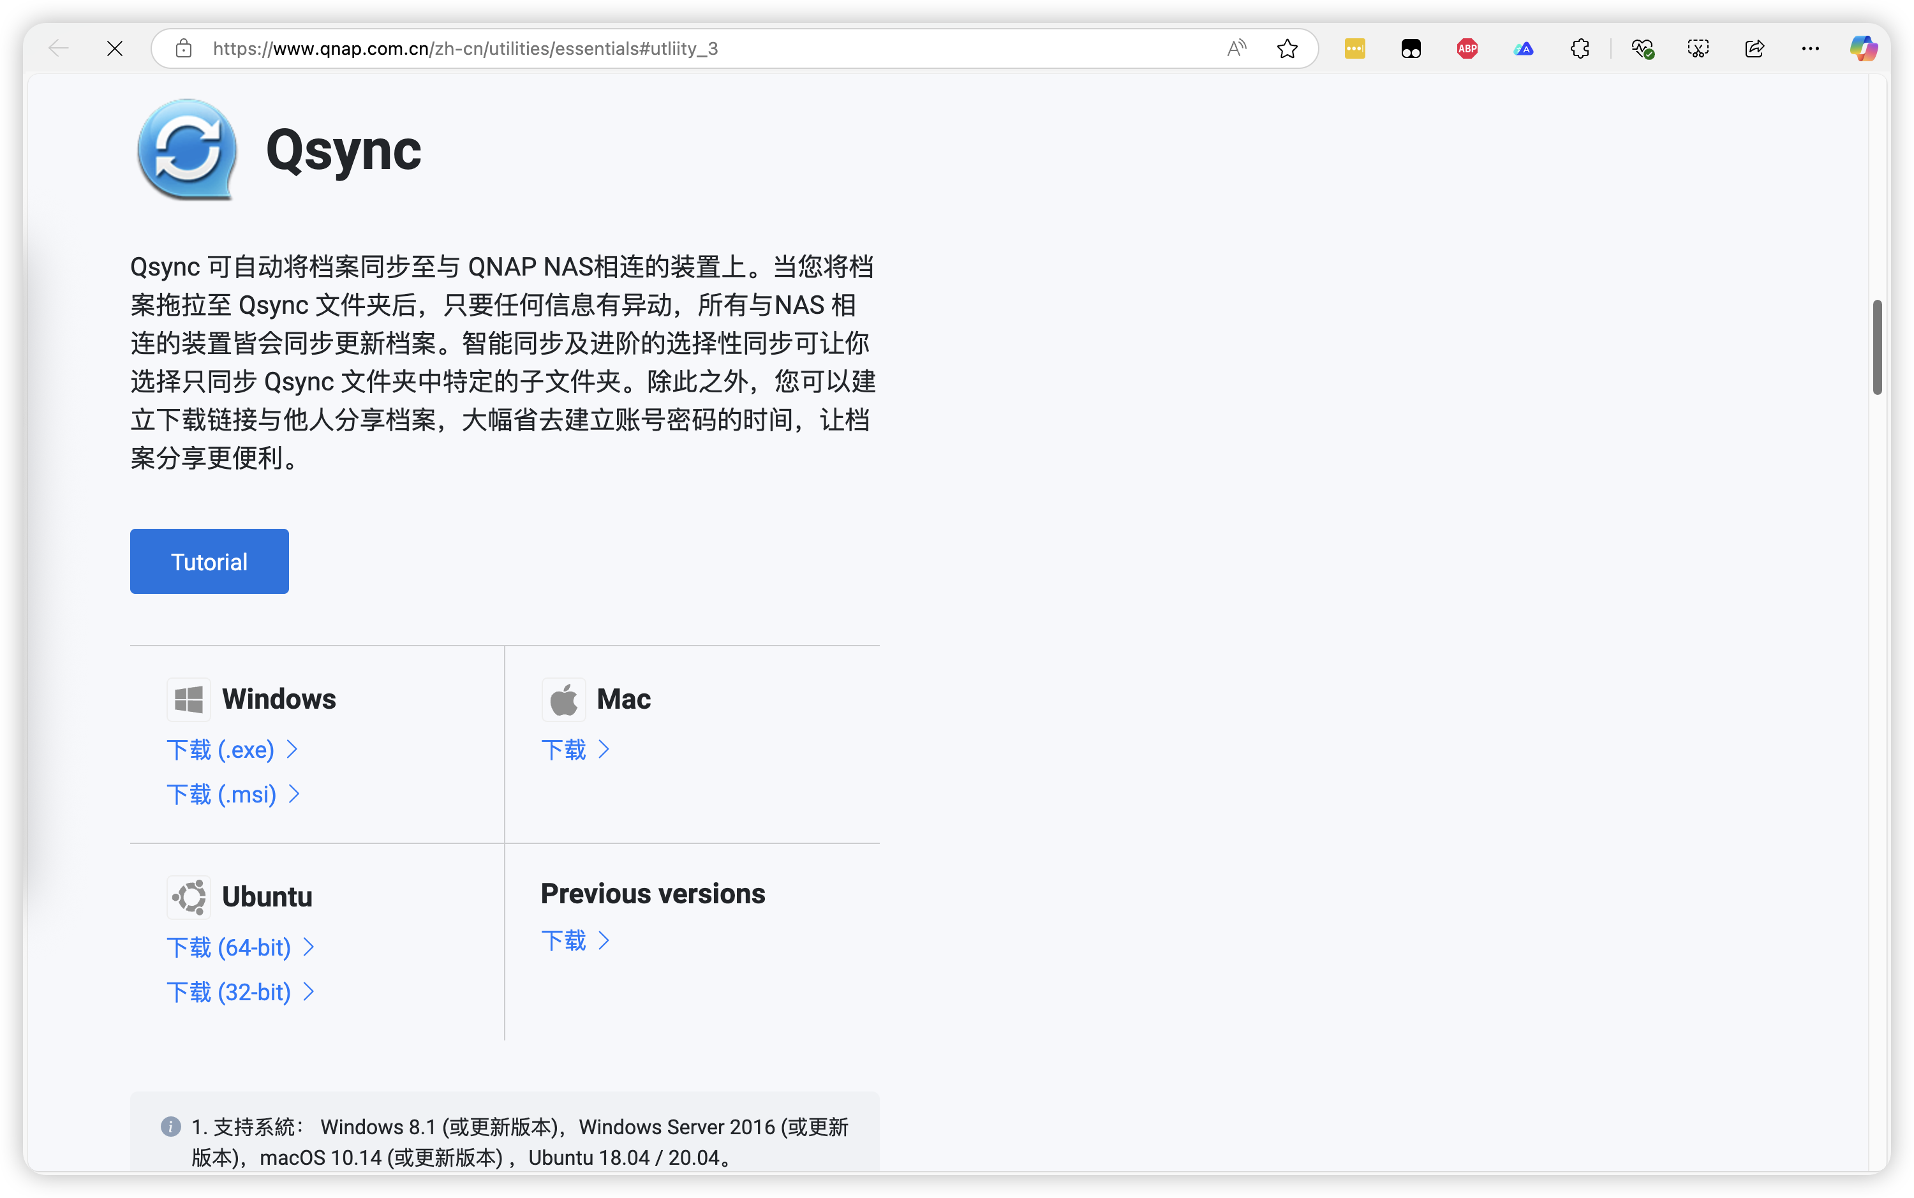
Task: Download the Ubuntu 32-bit package
Action: pyautogui.click(x=241, y=992)
